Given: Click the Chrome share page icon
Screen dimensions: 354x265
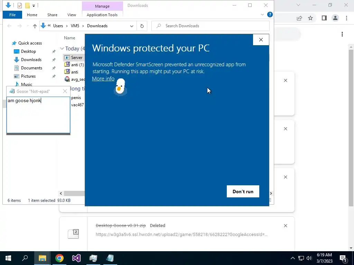Looking at the screenshot, I should pos(299,18).
